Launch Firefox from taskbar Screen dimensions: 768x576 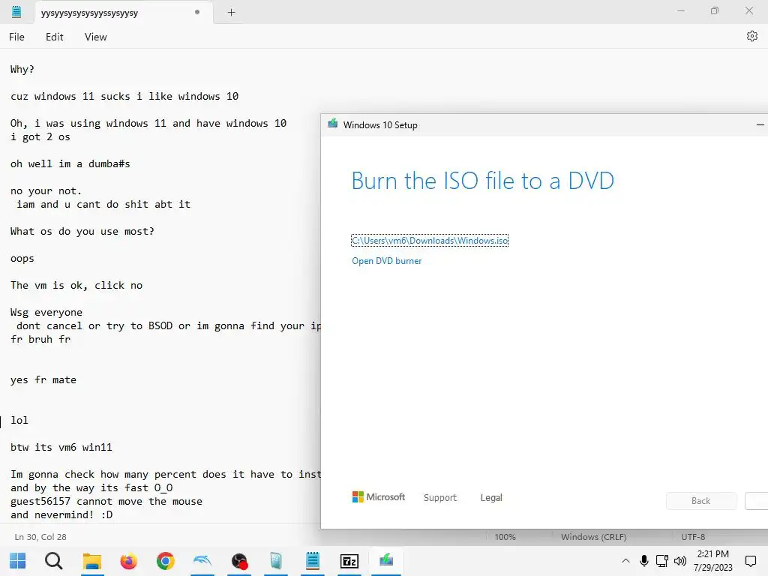[x=128, y=561]
